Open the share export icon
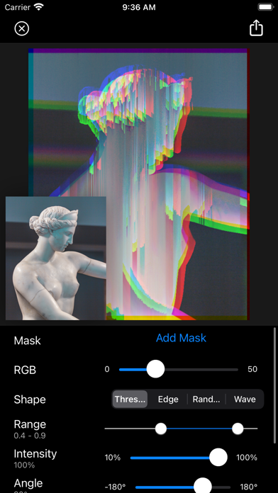 [256, 28]
